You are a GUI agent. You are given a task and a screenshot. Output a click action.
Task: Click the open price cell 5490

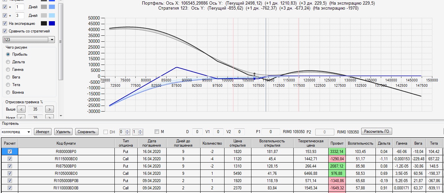click(x=237, y=173)
